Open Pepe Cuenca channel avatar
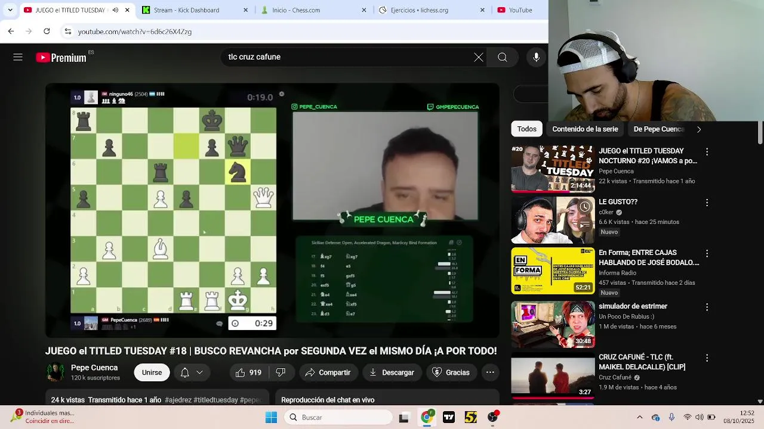The image size is (764, 429). [56, 372]
